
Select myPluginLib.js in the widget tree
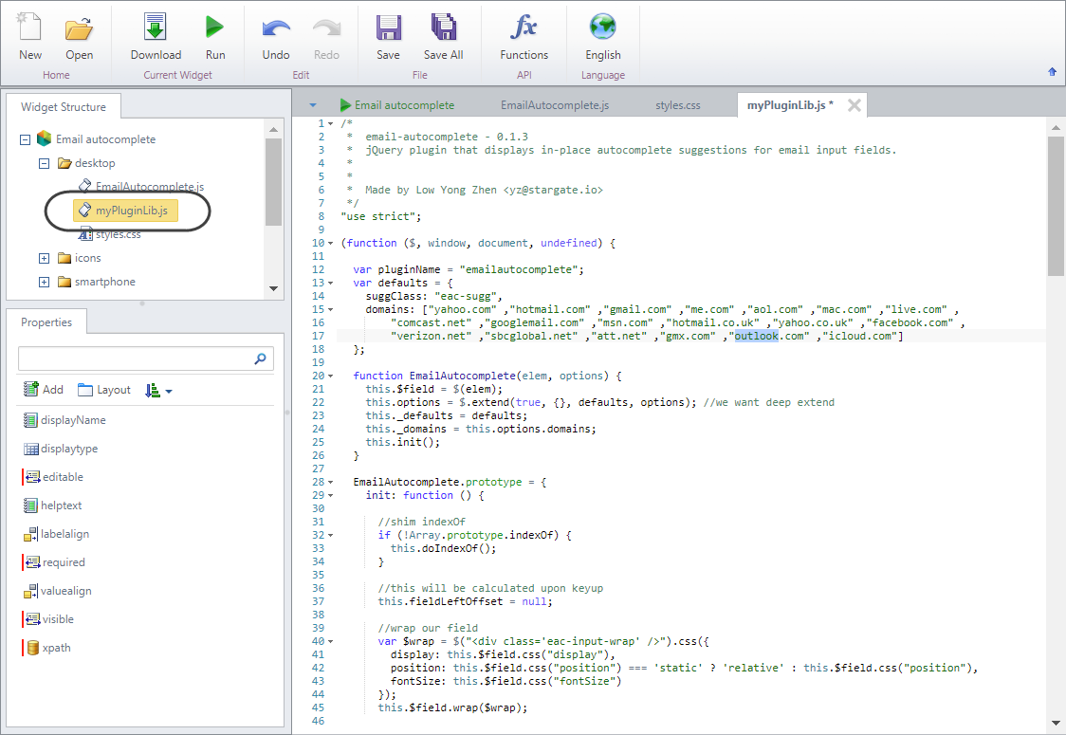click(x=125, y=211)
